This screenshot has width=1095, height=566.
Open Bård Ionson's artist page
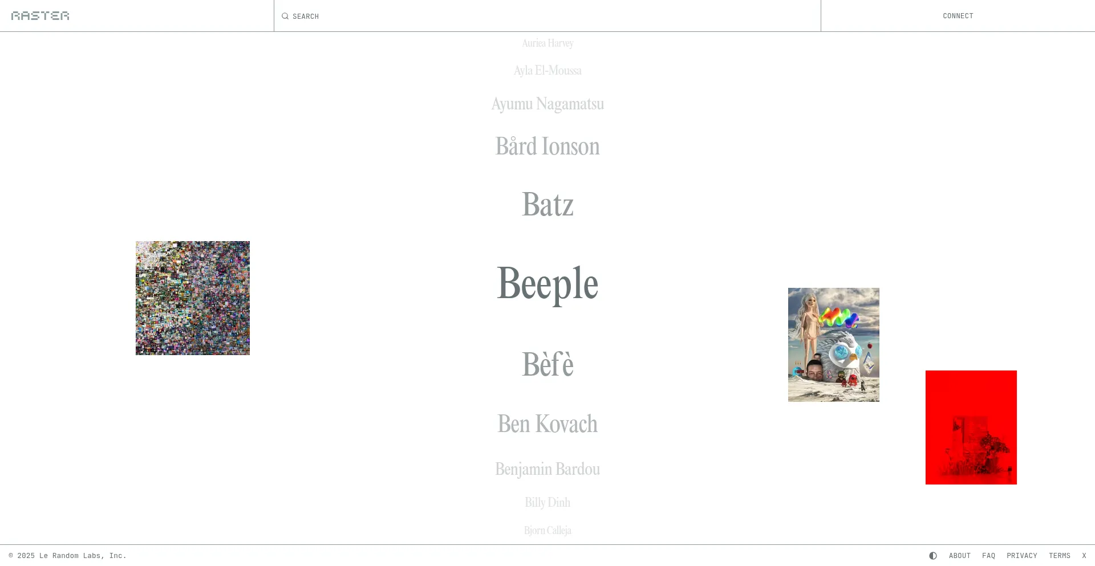(x=547, y=146)
